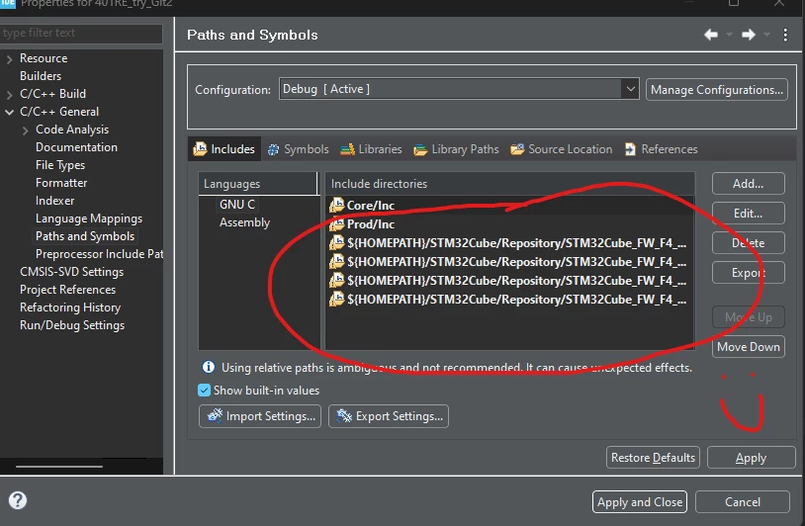Viewport: 805px width, 526px height.
Task: Click the Includes tab icon
Action: 200,149
